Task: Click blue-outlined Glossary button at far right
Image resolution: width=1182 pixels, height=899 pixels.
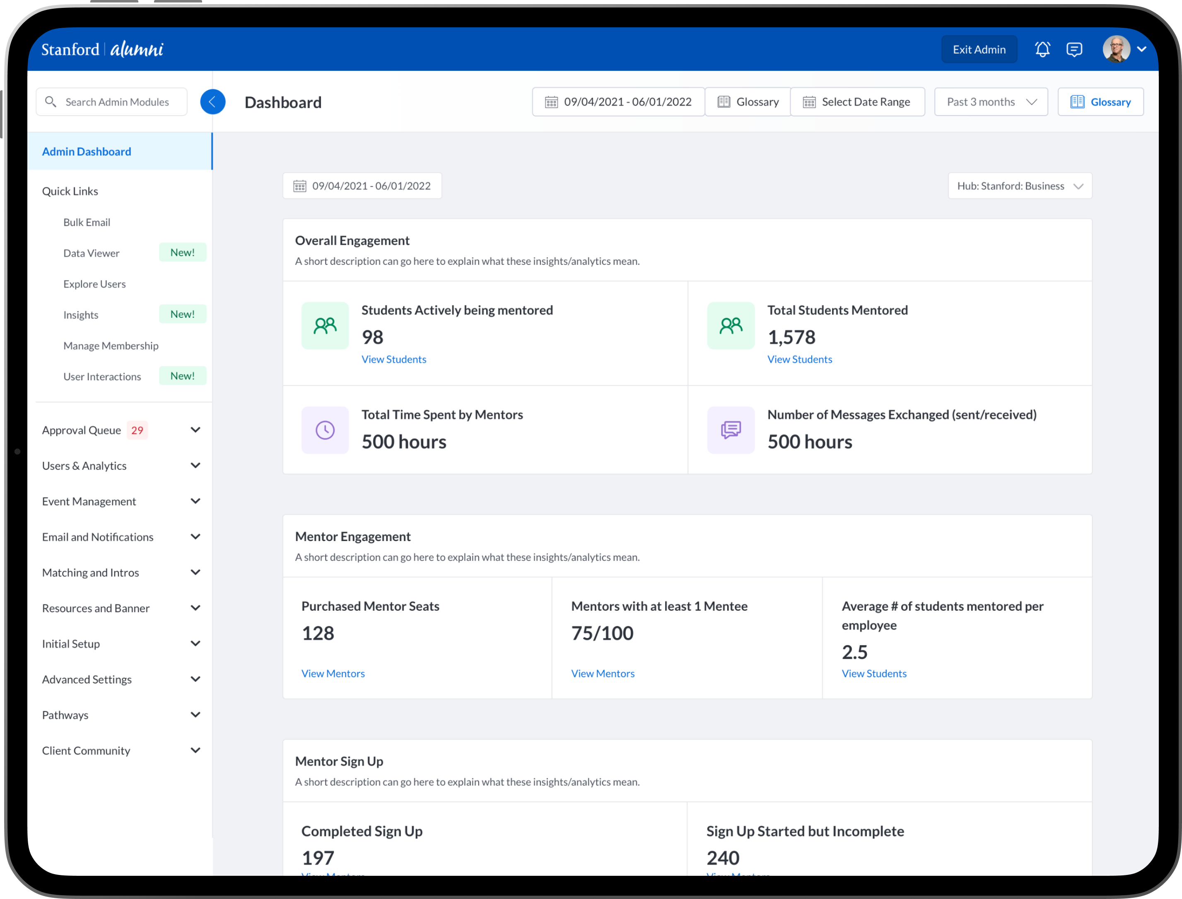Action: tap(1100, 101)
